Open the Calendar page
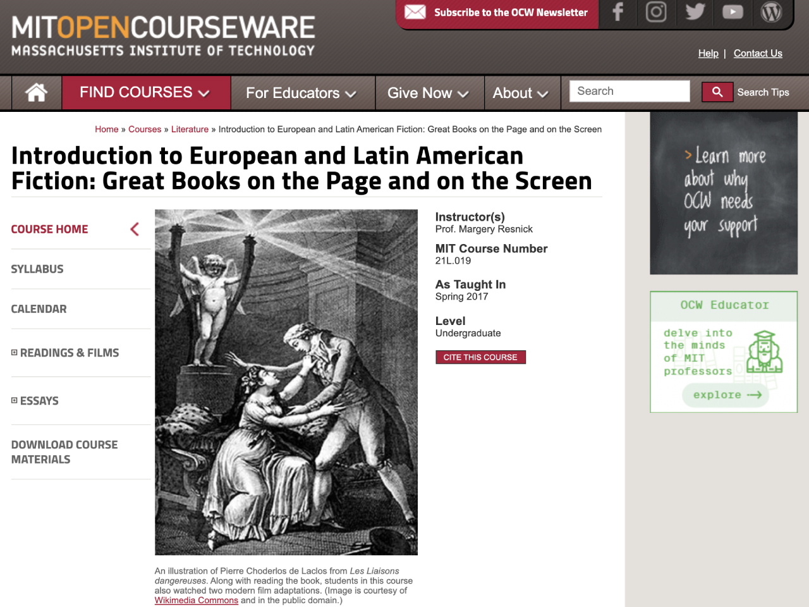This screenshot has height=607, width=809. [x=39, y=309]
